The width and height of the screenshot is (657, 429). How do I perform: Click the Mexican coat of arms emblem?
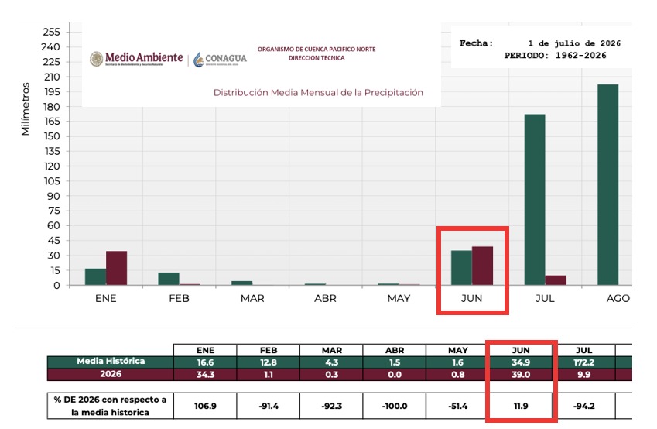97,59
